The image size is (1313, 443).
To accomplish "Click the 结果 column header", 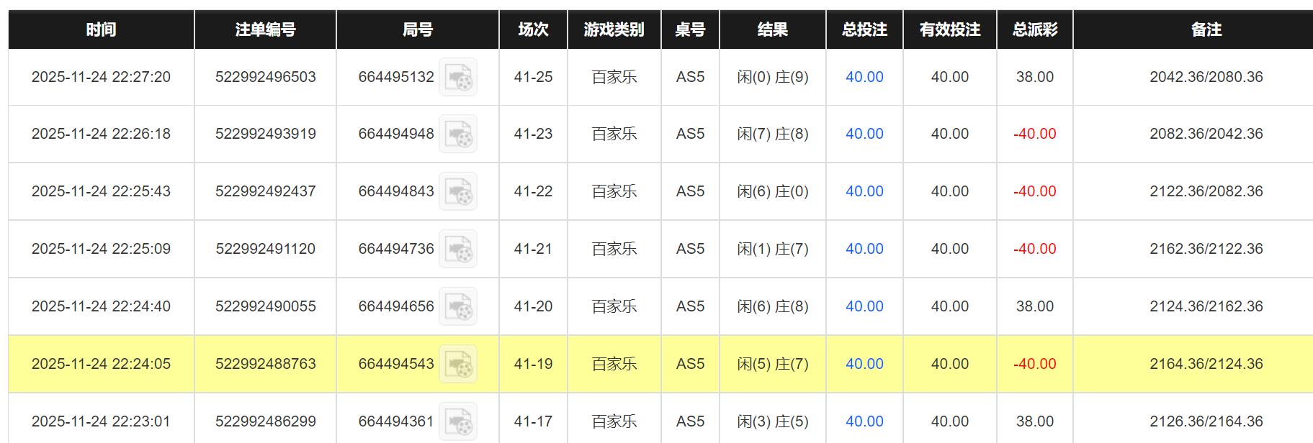I will click(774, 29).
